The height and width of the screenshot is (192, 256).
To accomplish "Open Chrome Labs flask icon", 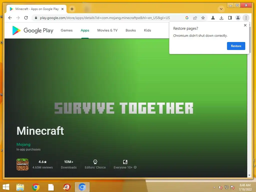I will point(213,18).
